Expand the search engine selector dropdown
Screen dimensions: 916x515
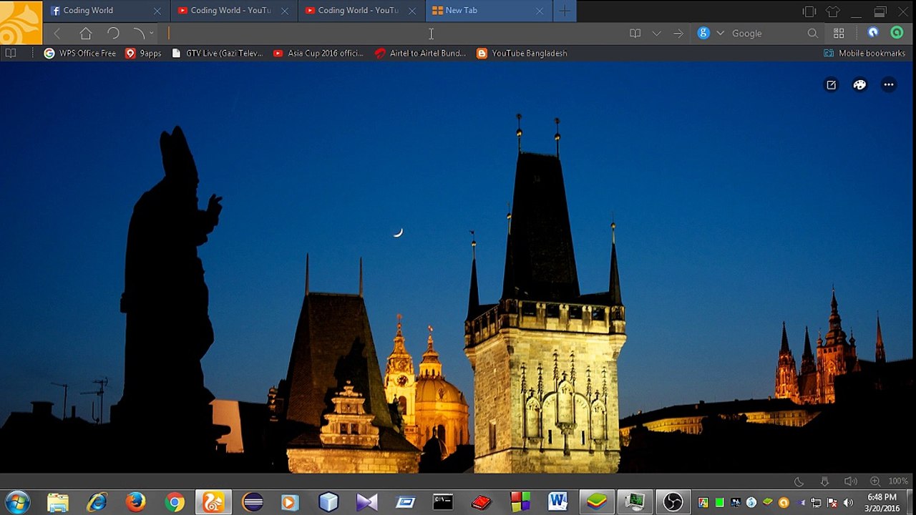coord(720,33)
